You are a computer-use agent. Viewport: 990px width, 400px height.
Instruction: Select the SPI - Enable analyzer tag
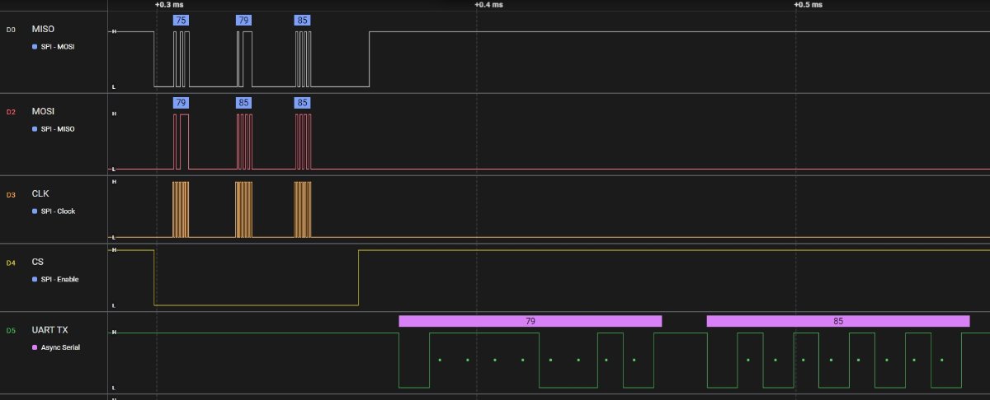[x=59, y=279]
